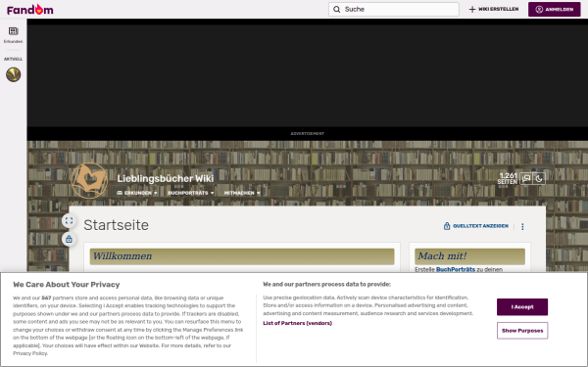The width and height of the screenshot is (588, 367).
Task: Open the three-dot more actions menu
Action: 522,227
